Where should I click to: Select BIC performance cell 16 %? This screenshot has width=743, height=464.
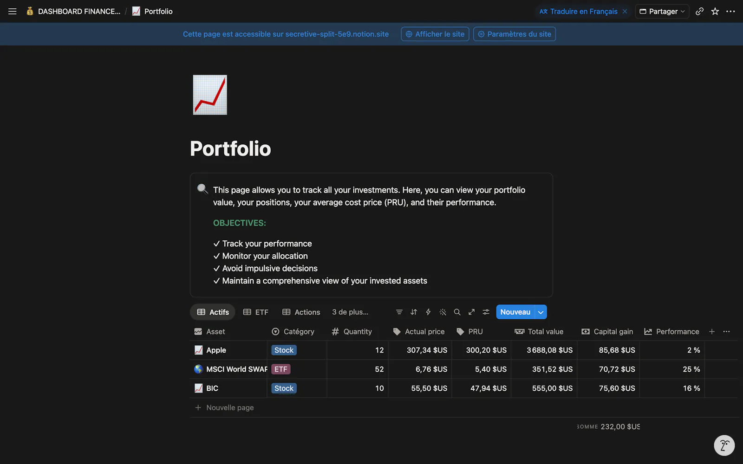point(671,388)
